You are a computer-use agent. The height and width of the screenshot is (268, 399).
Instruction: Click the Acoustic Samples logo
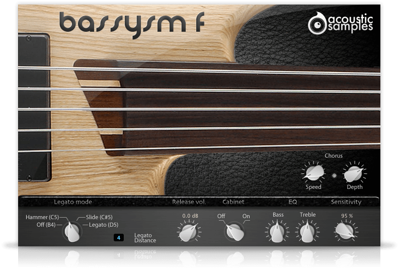pos(341,23)
